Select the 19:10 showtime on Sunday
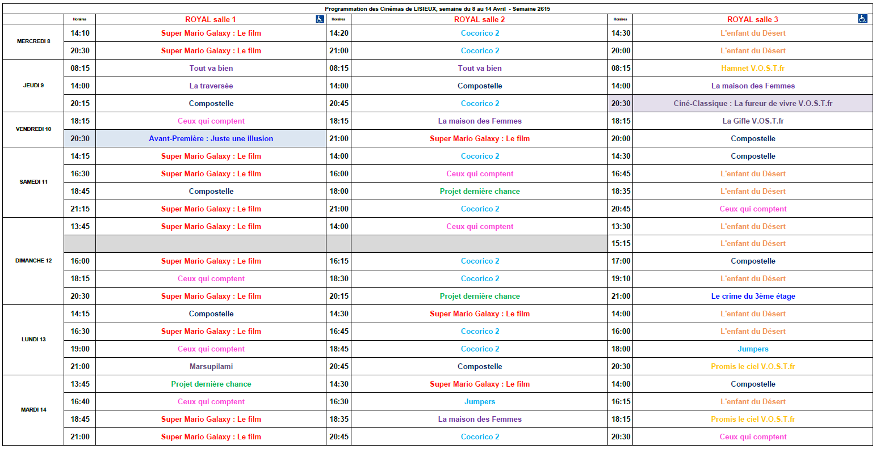 click(x=621, y=279)
